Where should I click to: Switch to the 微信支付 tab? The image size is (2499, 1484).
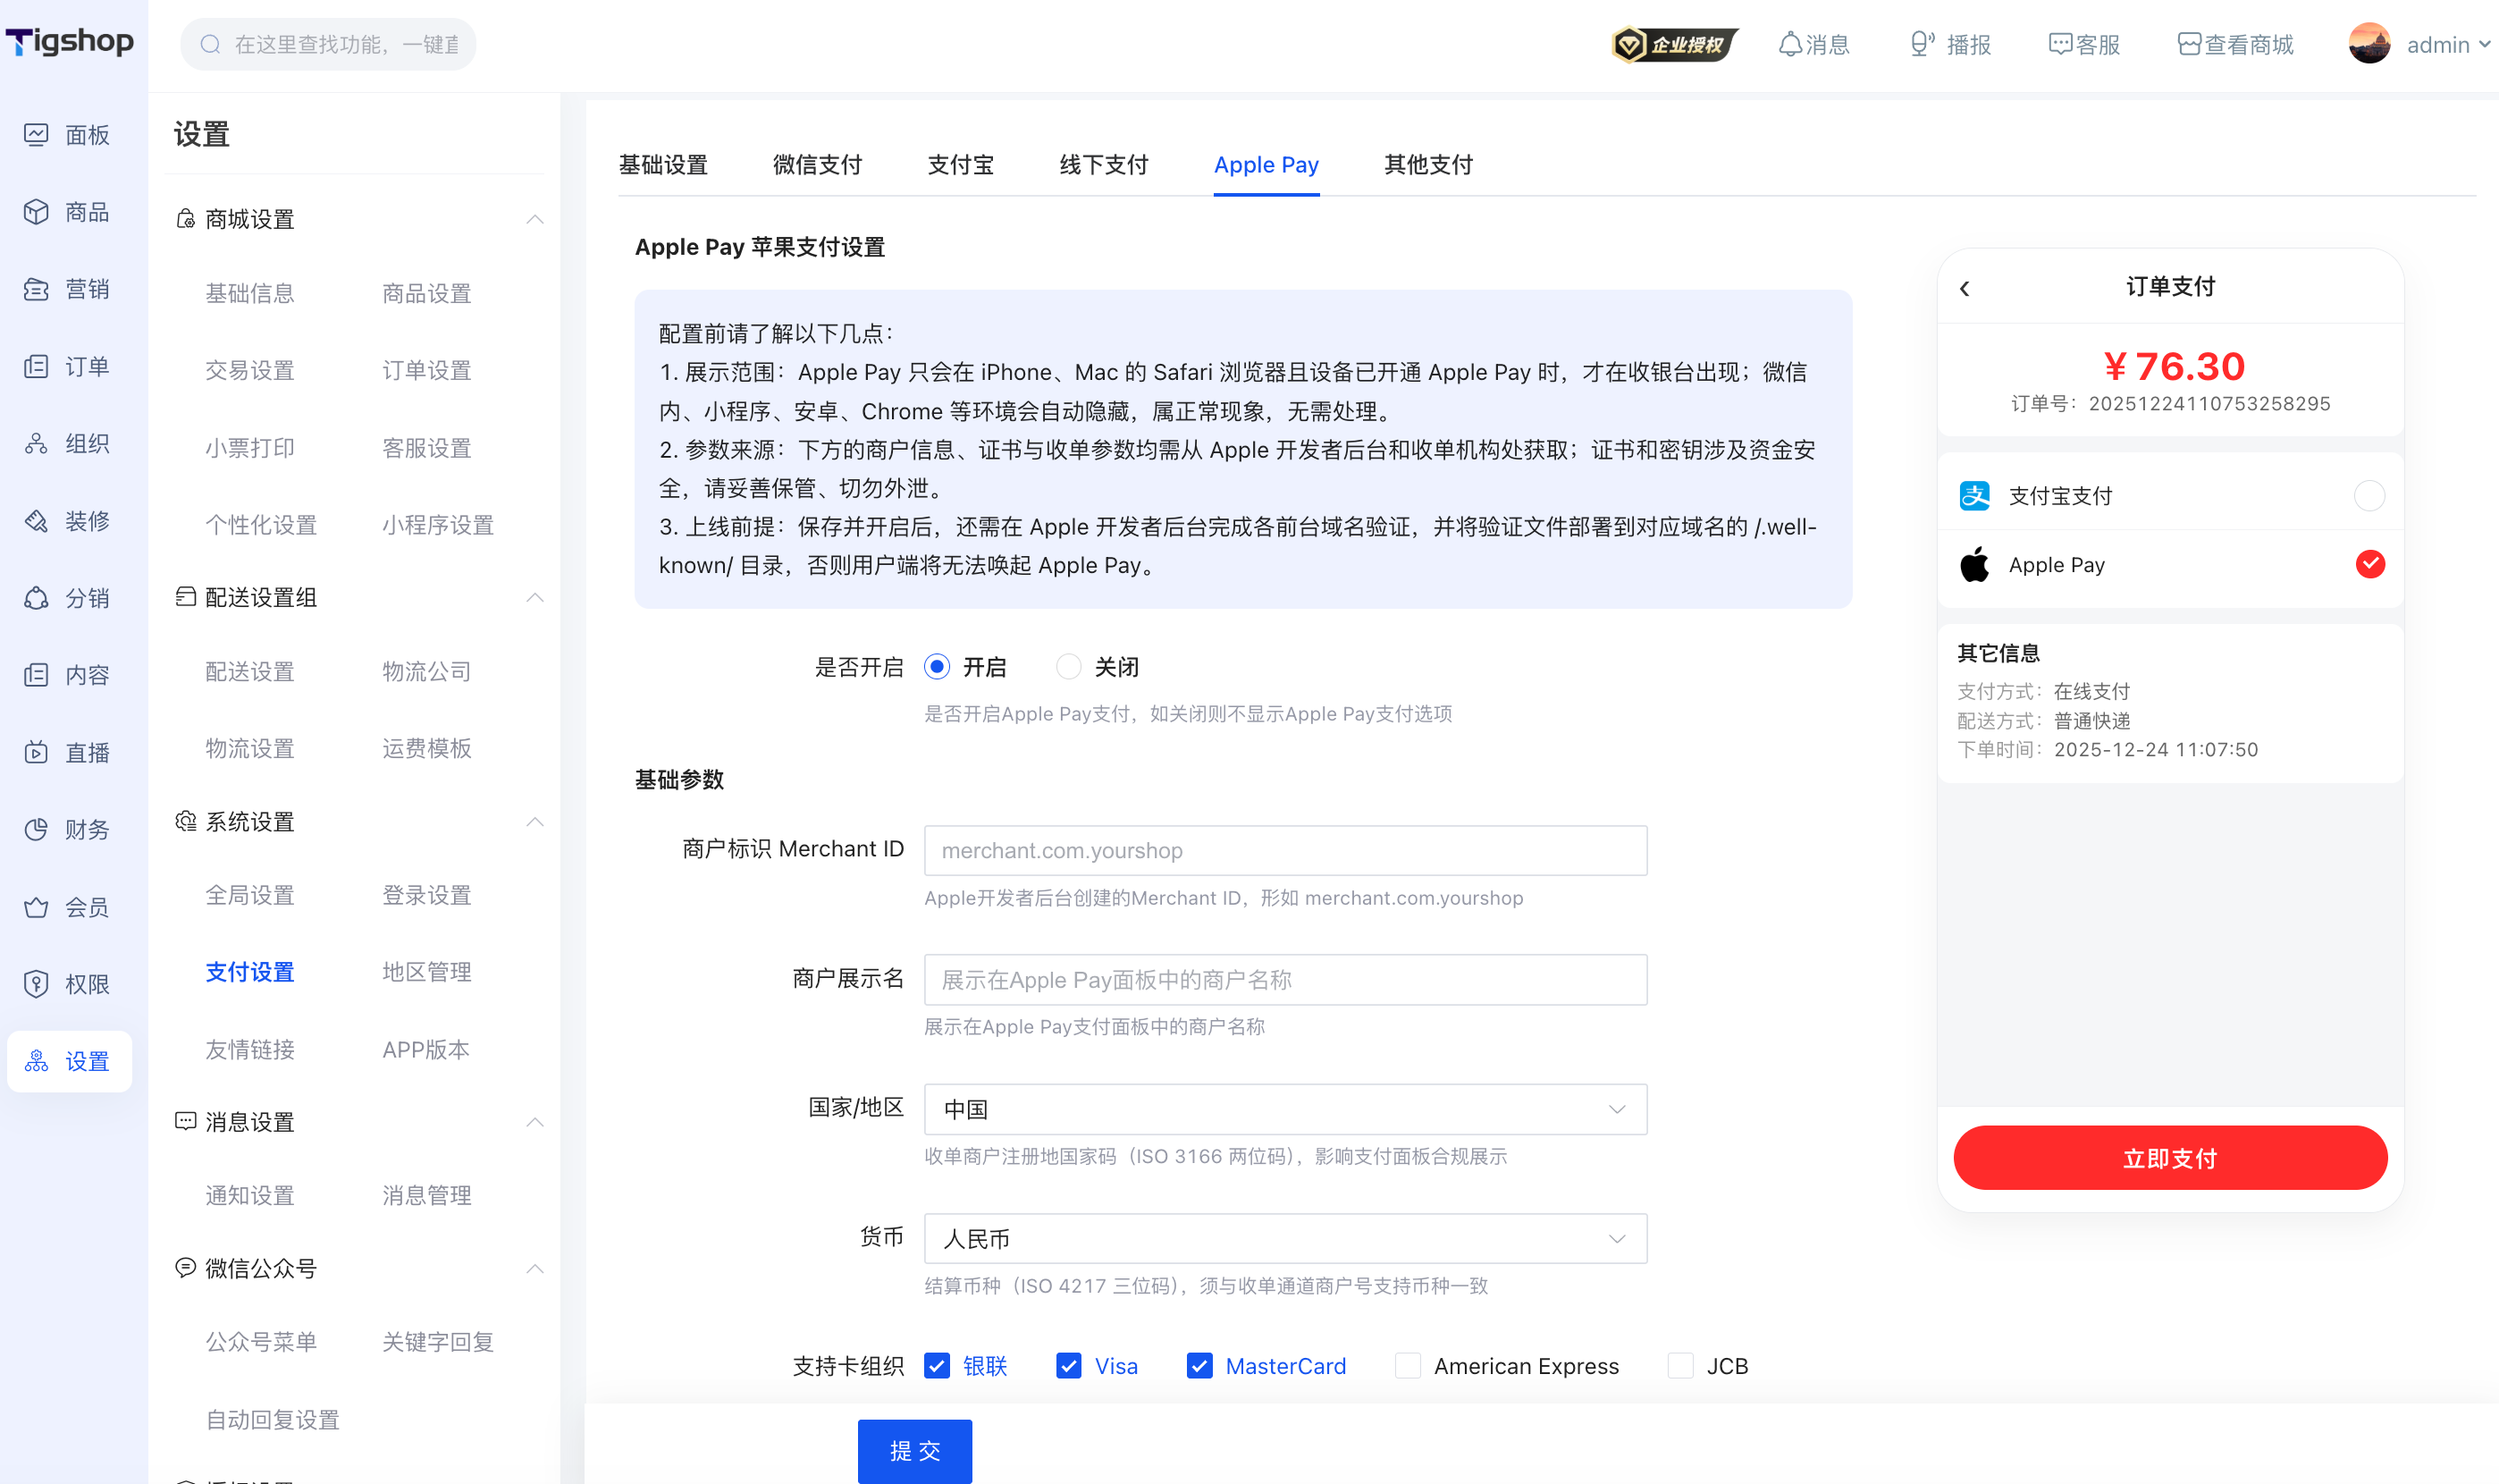pos(817,165)
